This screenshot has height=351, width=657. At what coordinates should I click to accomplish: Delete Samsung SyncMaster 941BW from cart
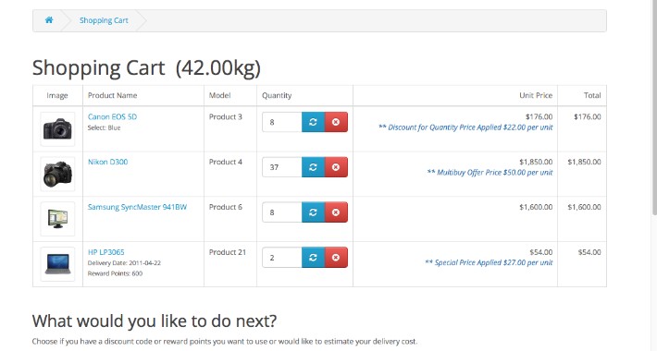pyautogui.click(x=336, y=212)
